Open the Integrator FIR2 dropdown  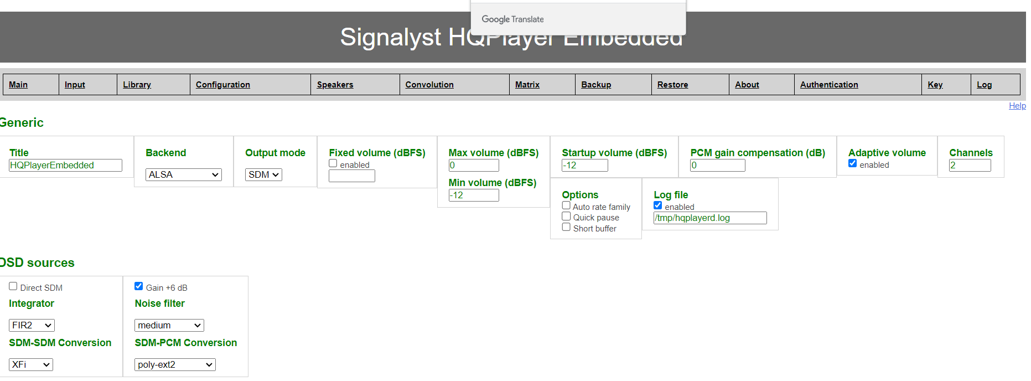[32, 325]
